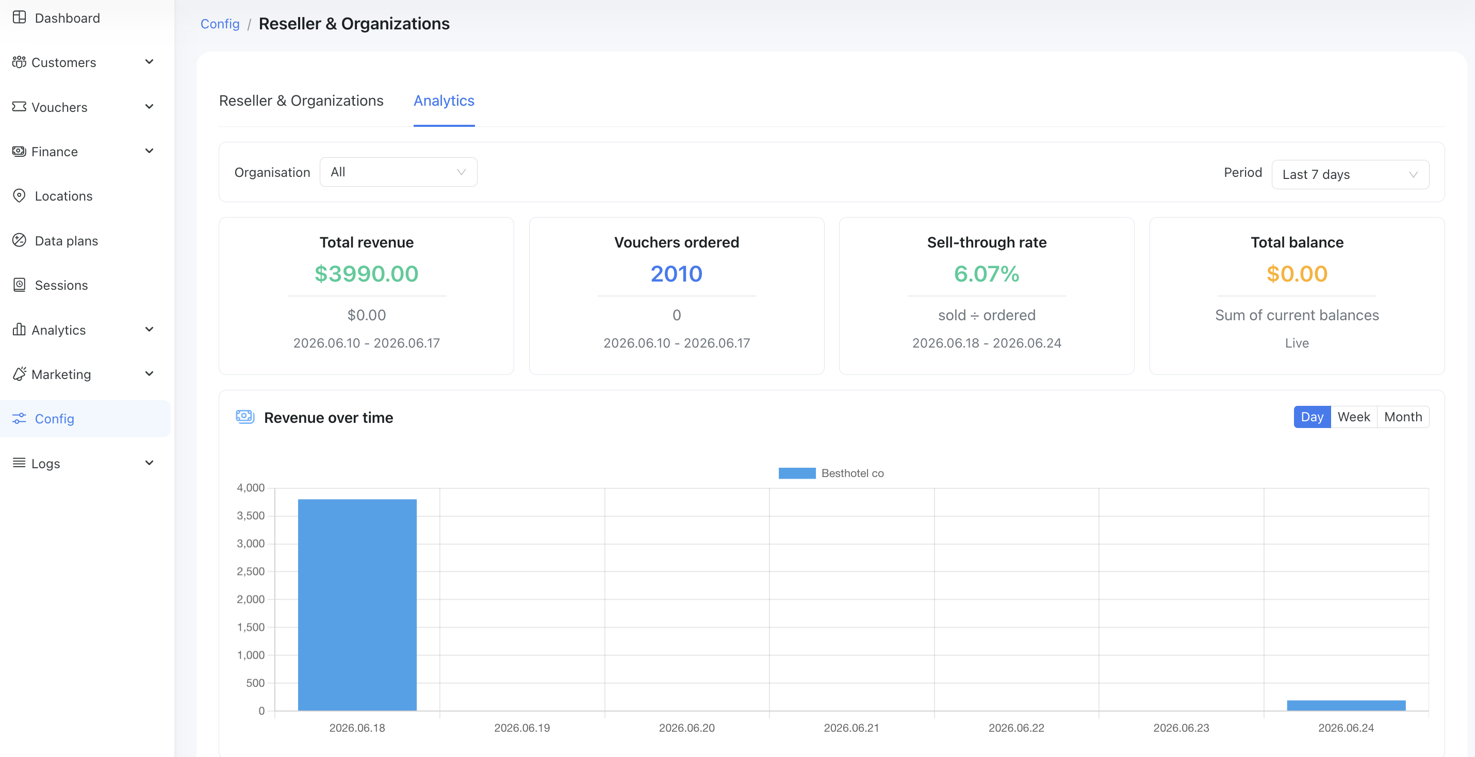Image resolution: width=1475 pixels, height=757 pixels.
Task: Click the Vouchers ticket icon
Action: (x=20, y=107)
